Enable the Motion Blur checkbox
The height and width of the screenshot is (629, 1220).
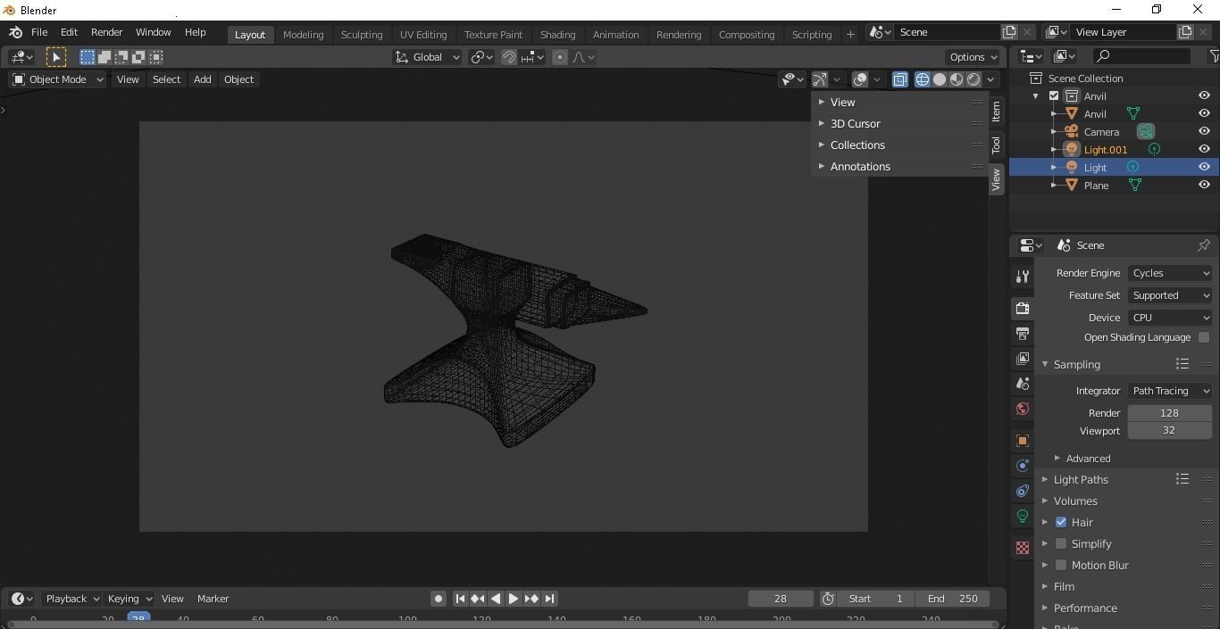[x=1061, y=565]
